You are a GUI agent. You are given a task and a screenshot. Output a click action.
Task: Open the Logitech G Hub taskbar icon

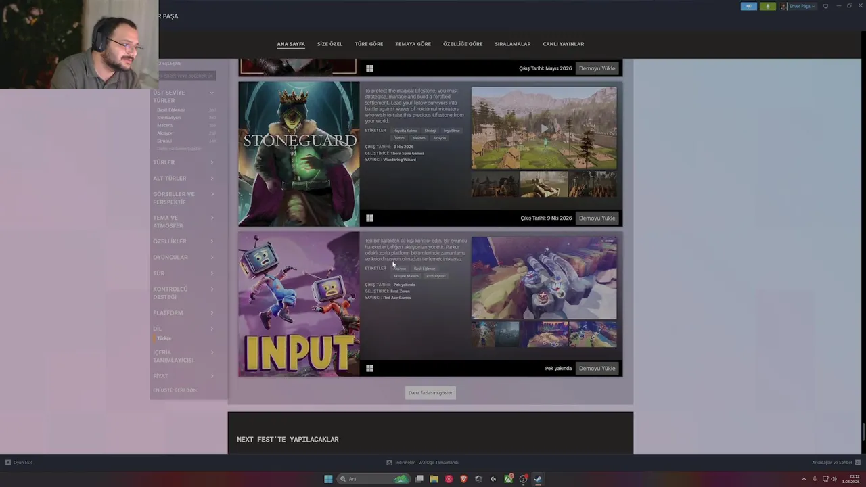pyautogui.click(x=493, y=479)
